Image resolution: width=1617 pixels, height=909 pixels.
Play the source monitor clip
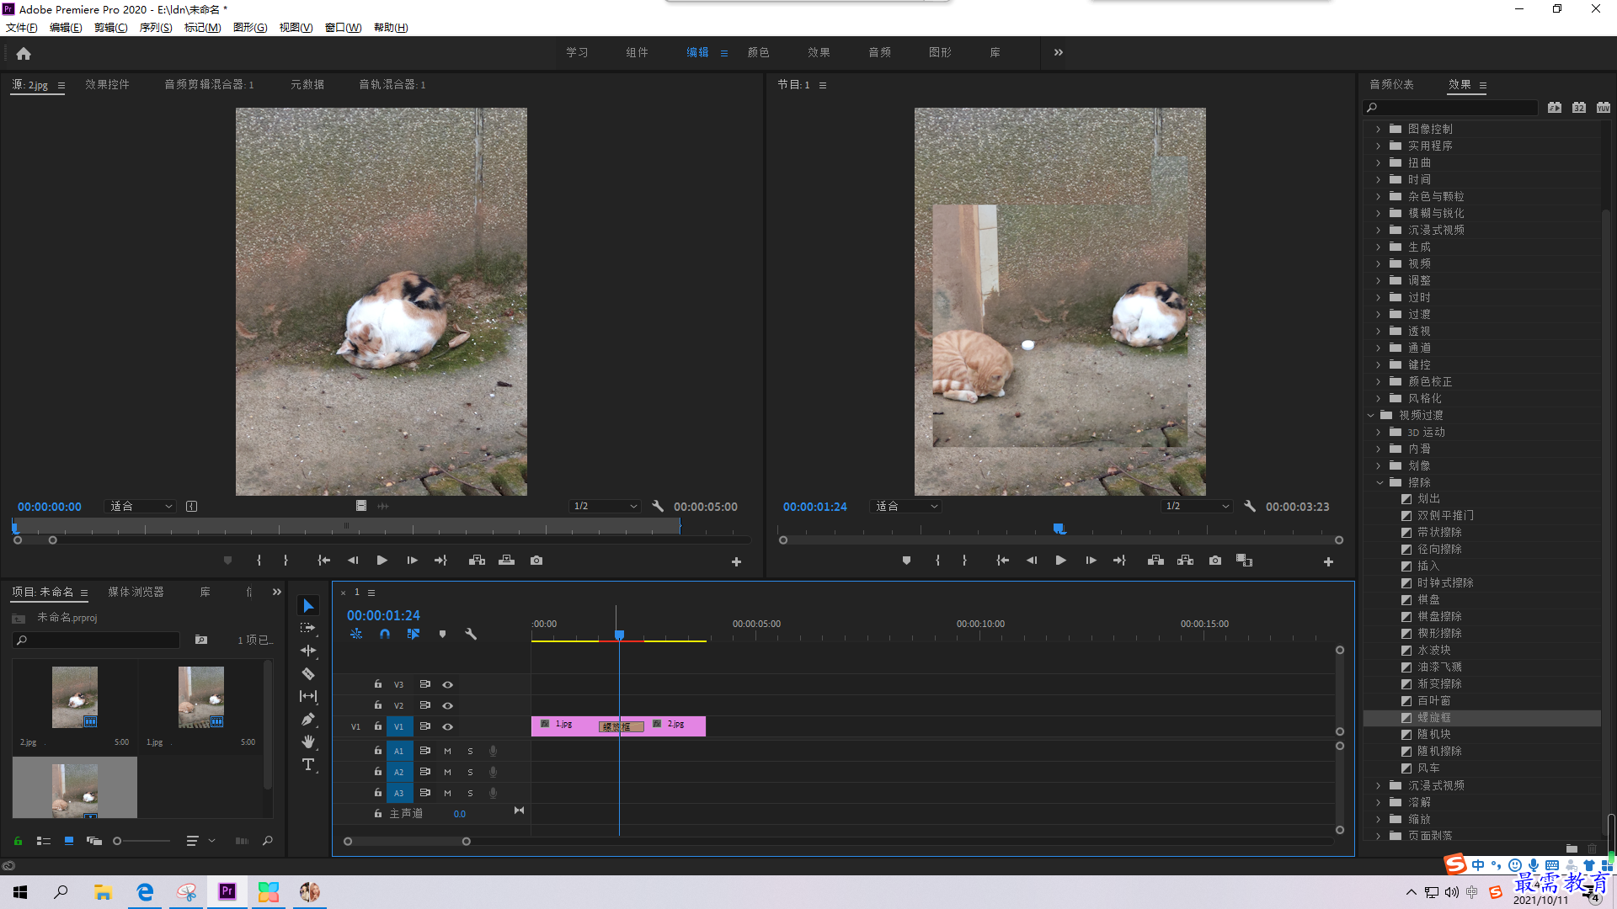[382, 561]
